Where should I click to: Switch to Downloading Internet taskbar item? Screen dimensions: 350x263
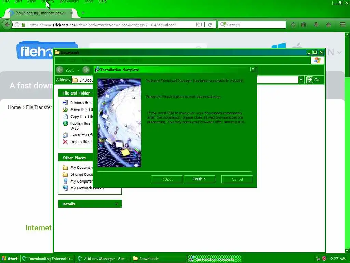coord(48,259)
